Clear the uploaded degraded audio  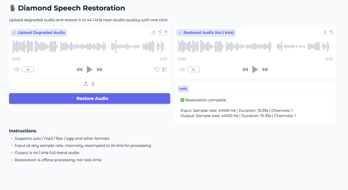pos(166,32)
